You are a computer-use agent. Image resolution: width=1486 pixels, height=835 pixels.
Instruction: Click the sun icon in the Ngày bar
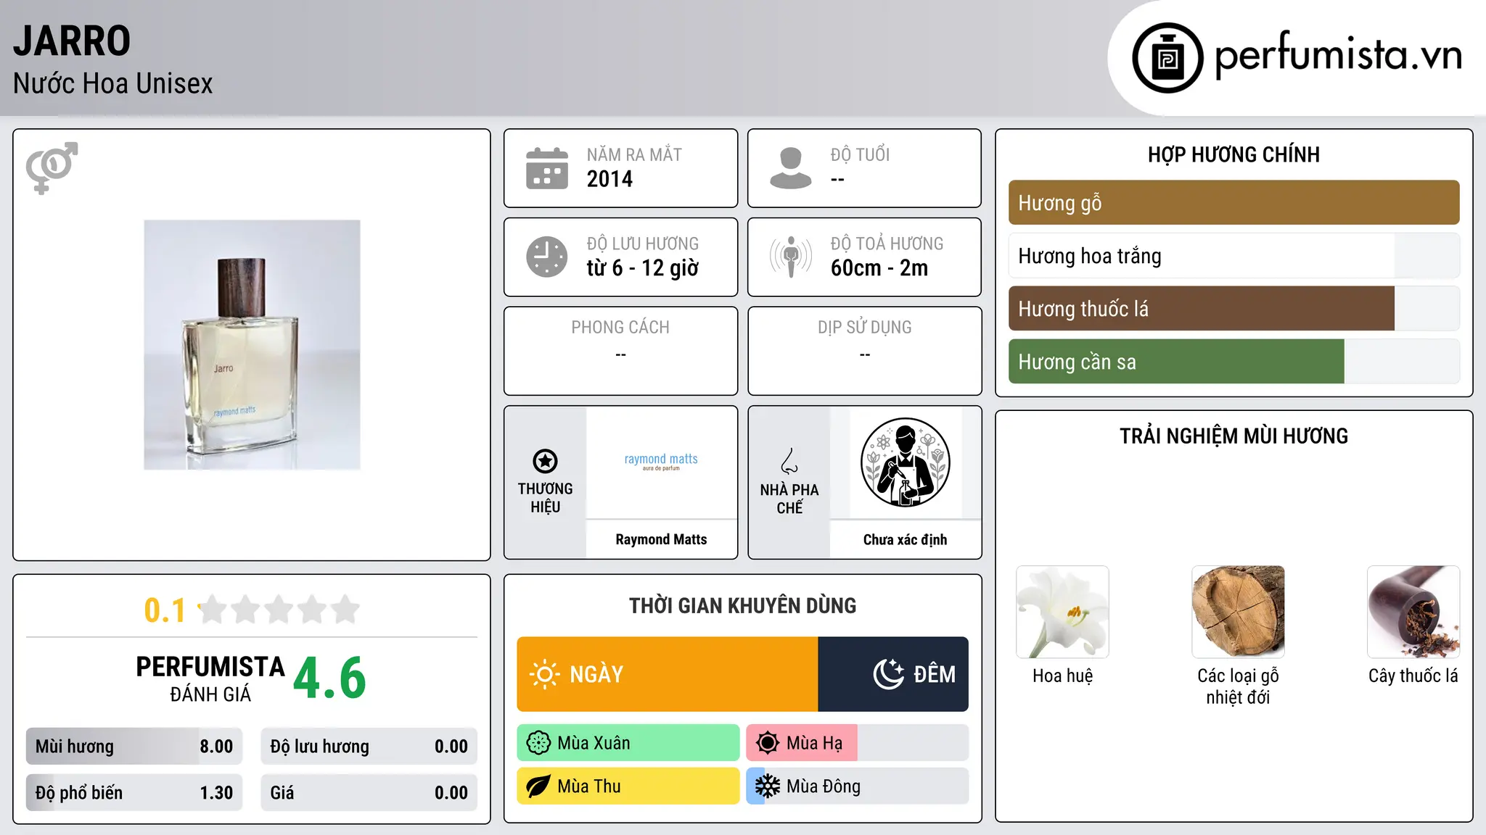click(544, 674)
